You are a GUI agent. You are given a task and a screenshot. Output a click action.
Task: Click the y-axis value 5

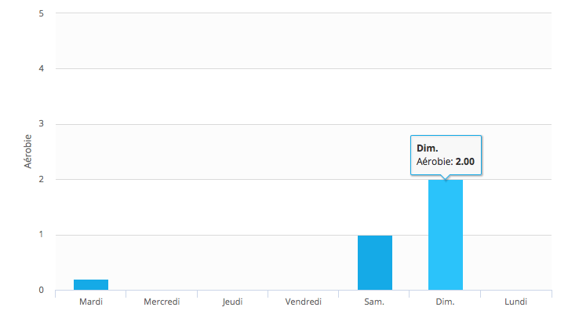pos(40,13)
